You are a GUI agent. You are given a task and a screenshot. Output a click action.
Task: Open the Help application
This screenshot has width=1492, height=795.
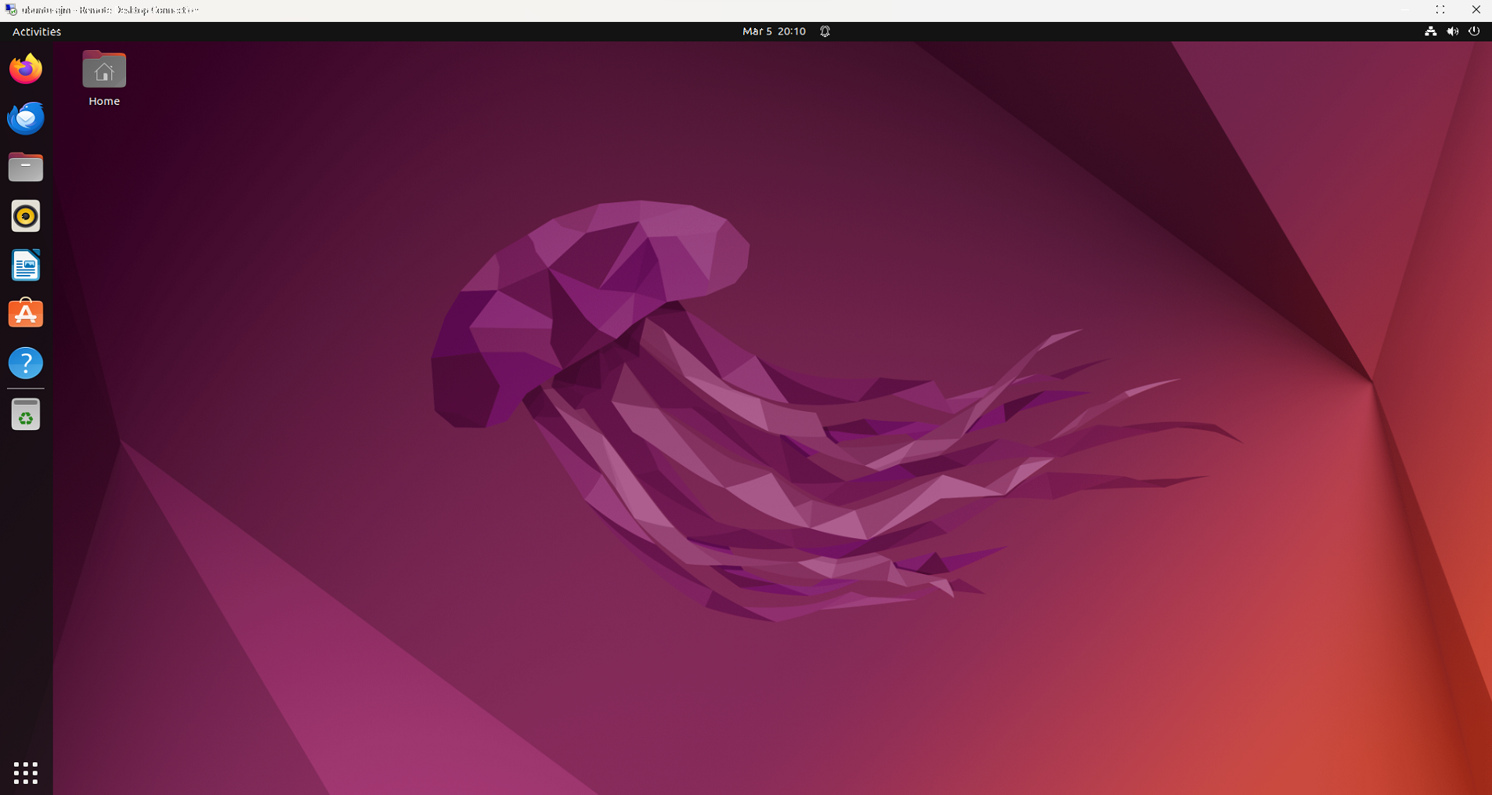coord(25,363)
